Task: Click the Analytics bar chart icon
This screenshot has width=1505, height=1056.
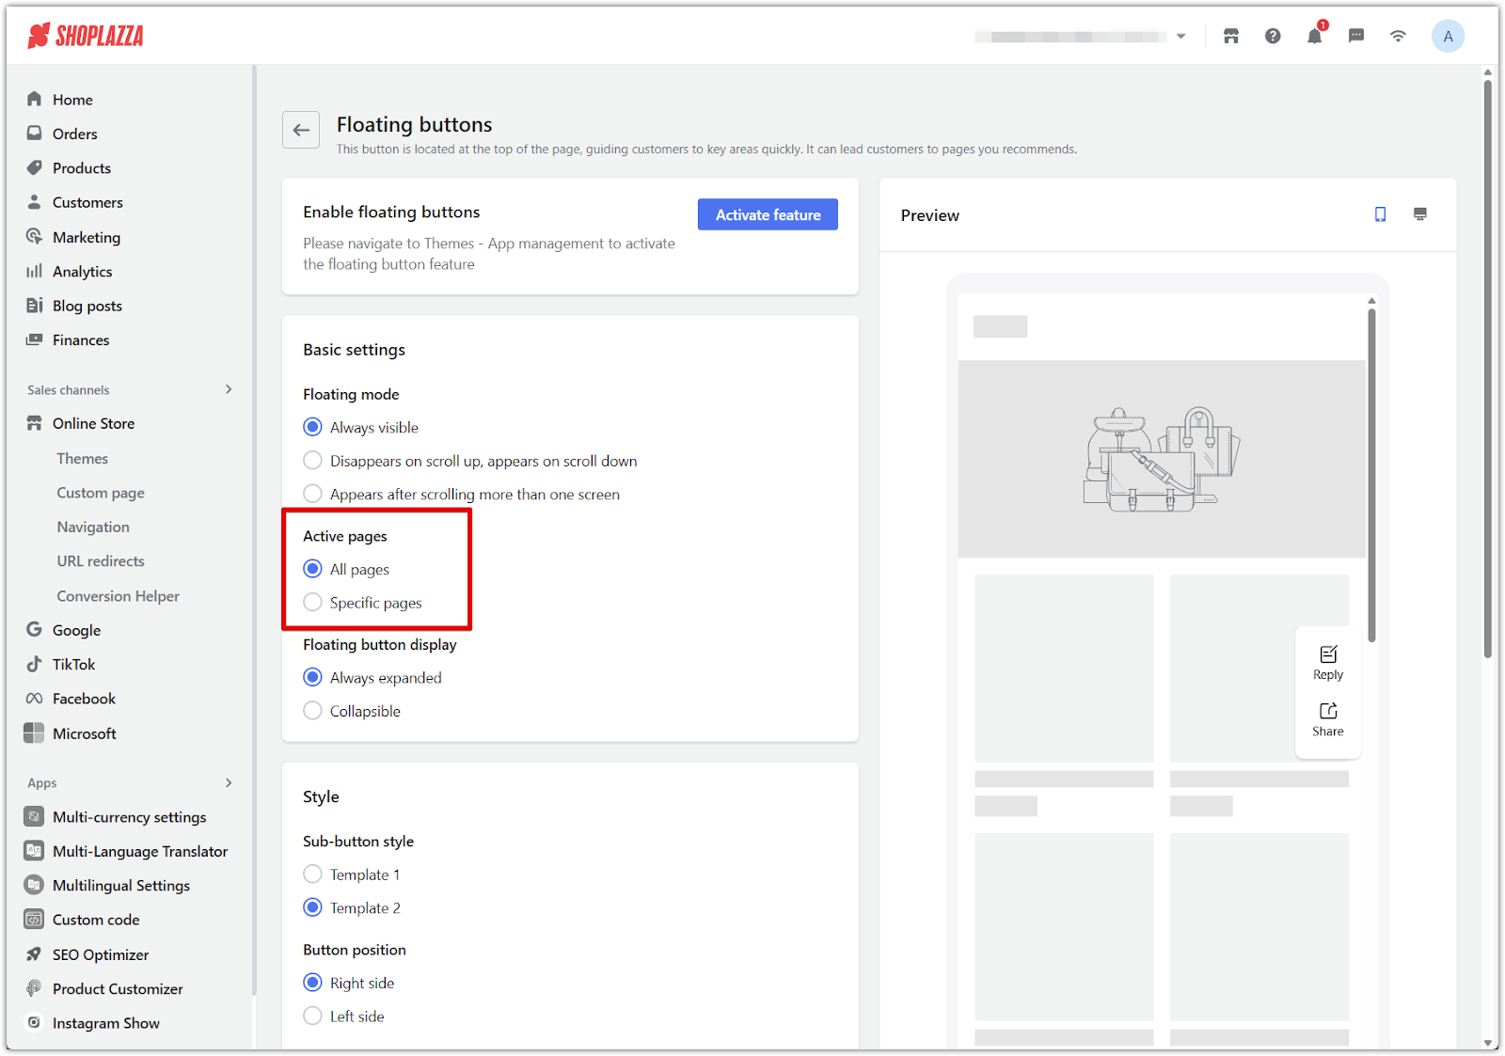Action: point(35,271)
